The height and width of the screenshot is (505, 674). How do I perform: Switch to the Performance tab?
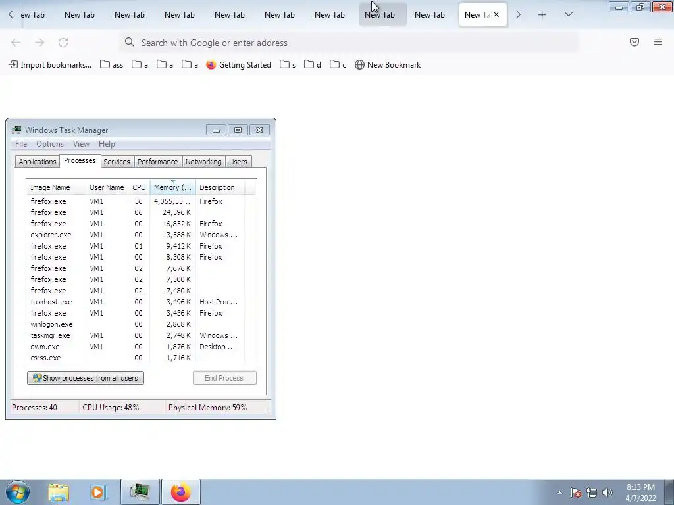coord(158,162)
